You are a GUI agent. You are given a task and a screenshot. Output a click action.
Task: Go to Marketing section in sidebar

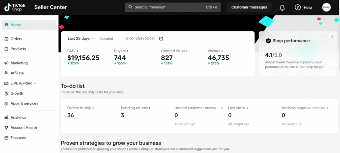tap(19, 63)
